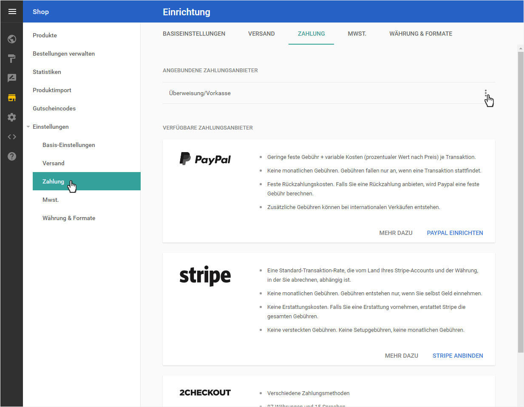524x407 pixels.
Task: Click the Shop header title
Action: coord(41,11)
